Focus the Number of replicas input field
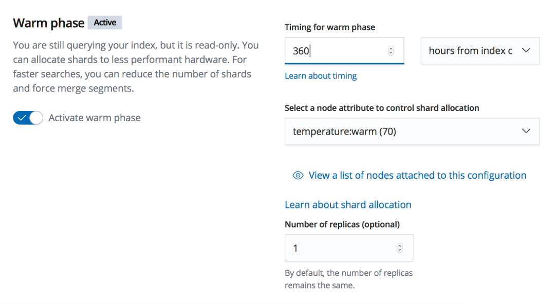555x304 pixels. (x=339, y=248)
